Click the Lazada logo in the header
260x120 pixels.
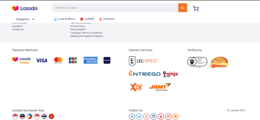pos(25,8)
